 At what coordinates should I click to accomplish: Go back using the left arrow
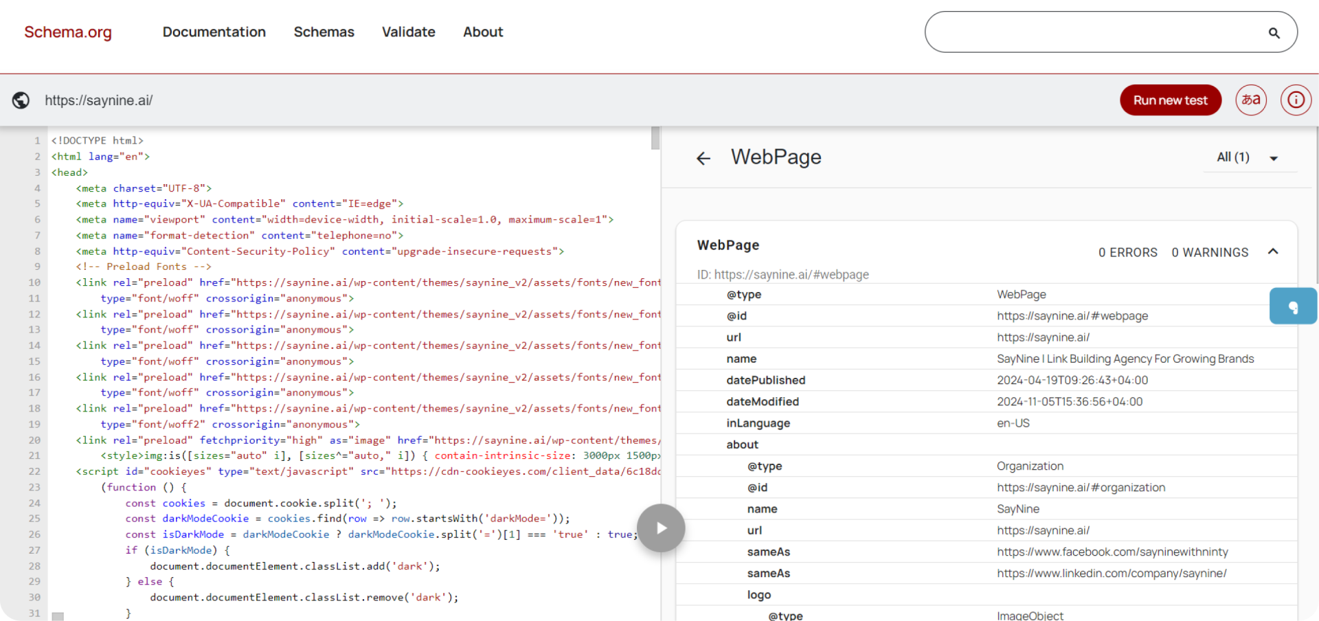703,159
